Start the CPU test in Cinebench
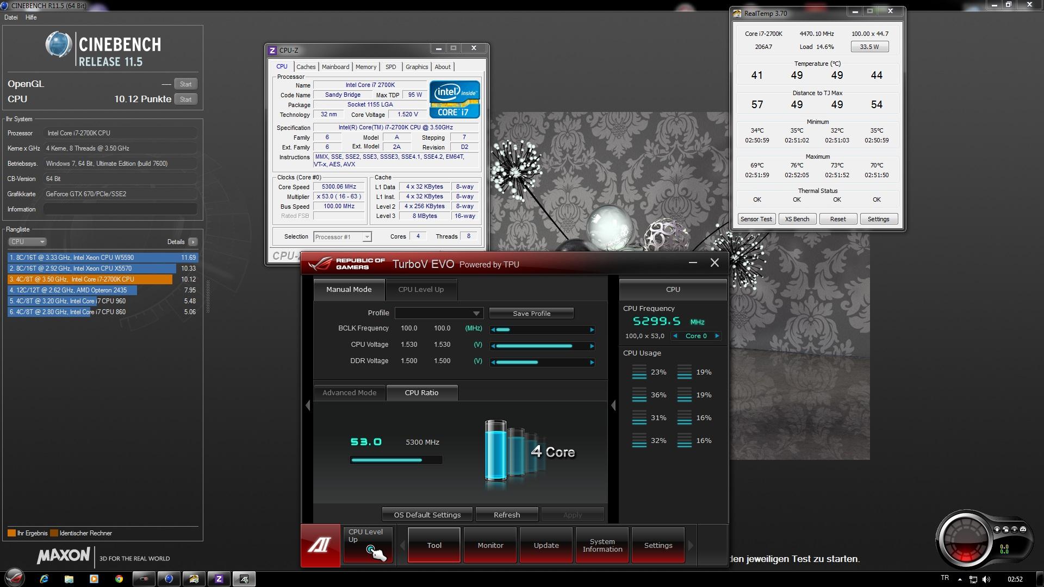The height and width of the screenshot is (587, 1044). [185, 99]
